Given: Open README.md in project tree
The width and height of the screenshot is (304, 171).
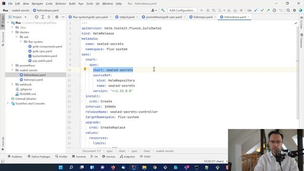Looking at the screenshot, I should coord(28,94).
